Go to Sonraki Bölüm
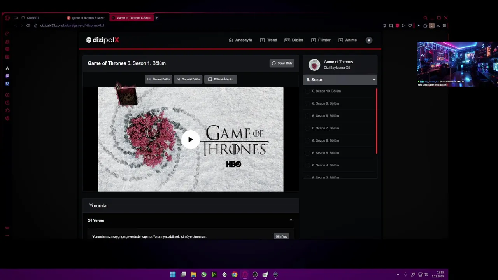This screenshot has height=280, width=498. pyautogui.click(x=188, y=79)
